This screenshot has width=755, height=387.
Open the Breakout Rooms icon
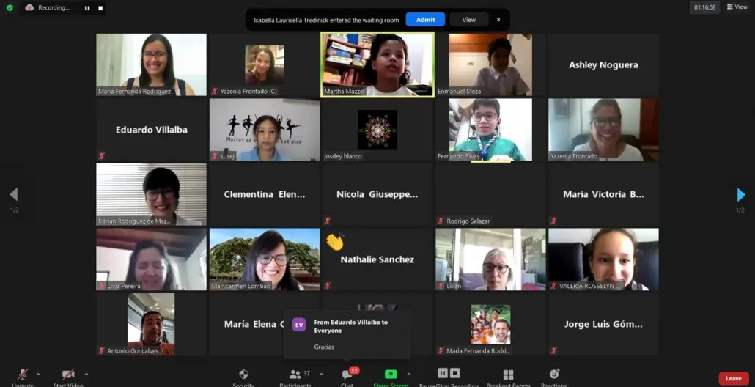(508, 375)
